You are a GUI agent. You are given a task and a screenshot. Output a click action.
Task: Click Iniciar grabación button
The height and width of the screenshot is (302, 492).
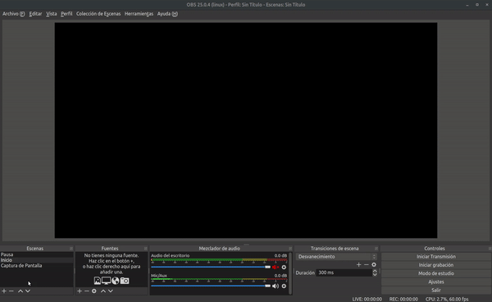coord(436,265)
